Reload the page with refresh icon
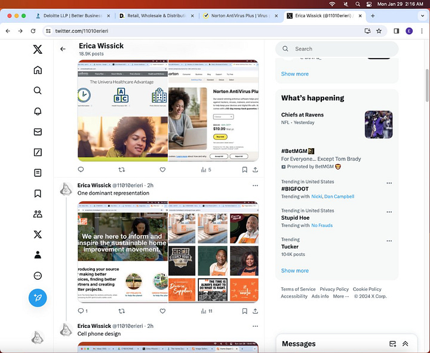 click(33, 31)
